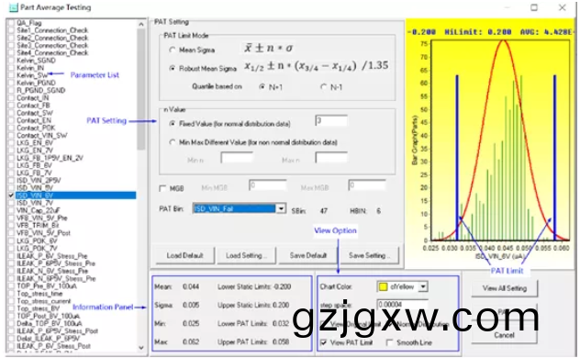This screenshot has height=358, width=580.
Task: Click the Part Average Testing app icon
Action: (14, 7)
